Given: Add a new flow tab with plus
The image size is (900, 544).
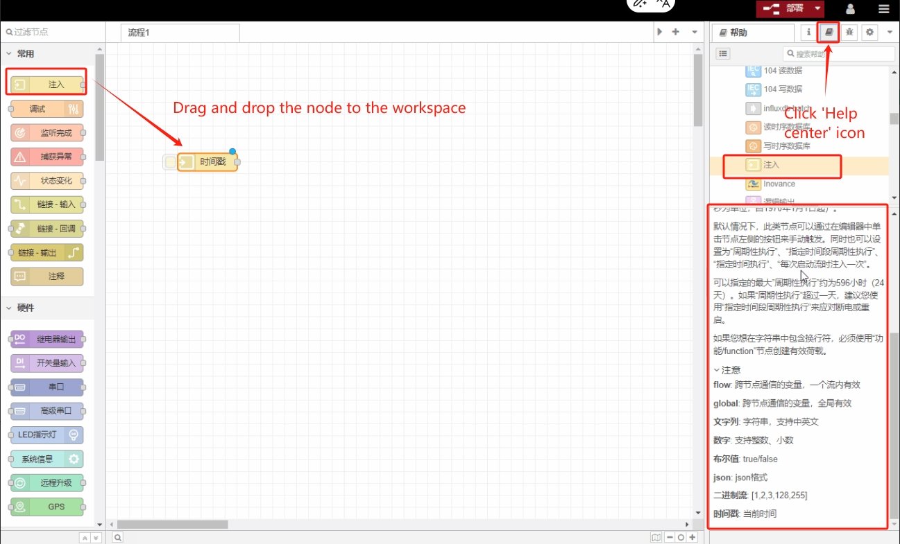Looking at the screenshot, I should [x=675, y=32].
